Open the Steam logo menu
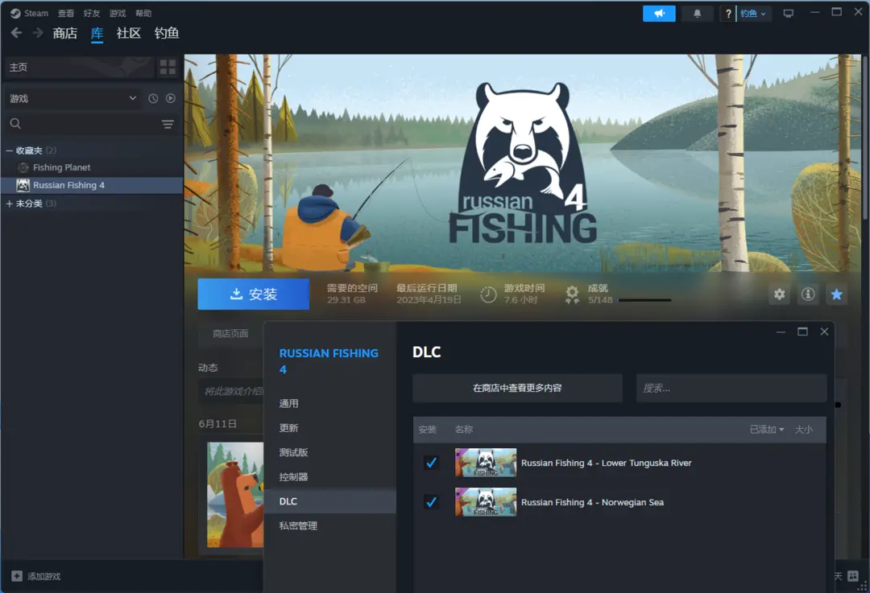 point(15,14)
